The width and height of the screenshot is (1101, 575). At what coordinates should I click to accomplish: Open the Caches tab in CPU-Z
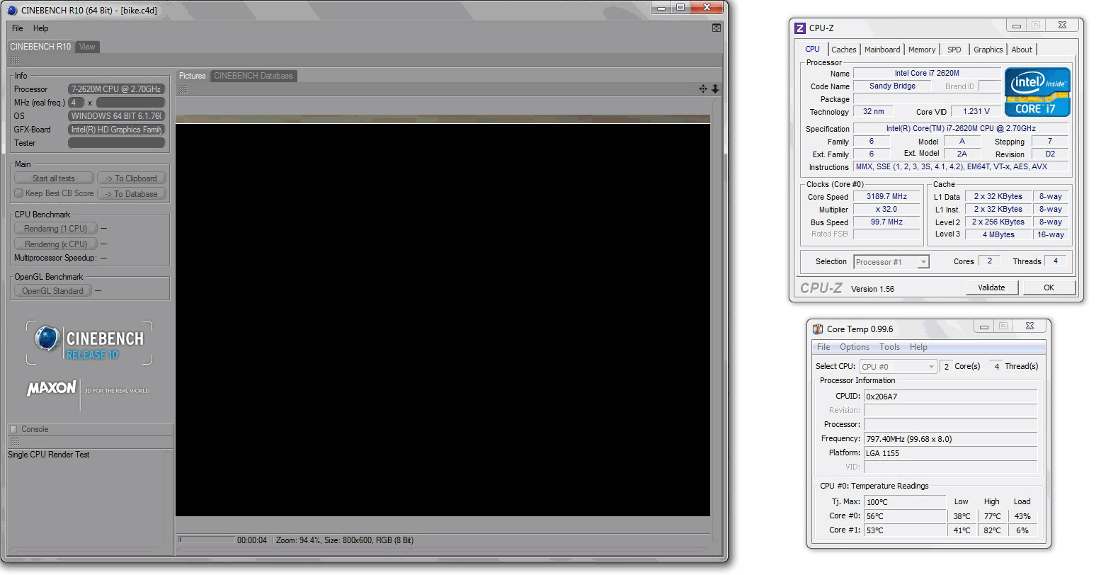point(843,50)
